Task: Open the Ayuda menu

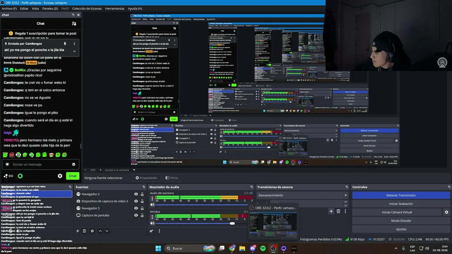Action: [135, 8]
